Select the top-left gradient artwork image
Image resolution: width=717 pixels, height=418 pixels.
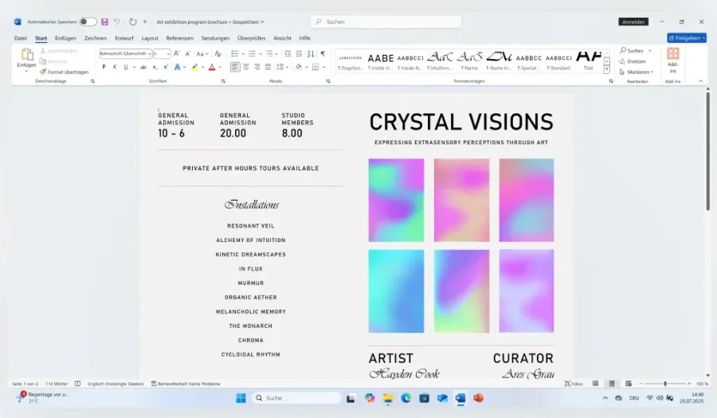396,200
